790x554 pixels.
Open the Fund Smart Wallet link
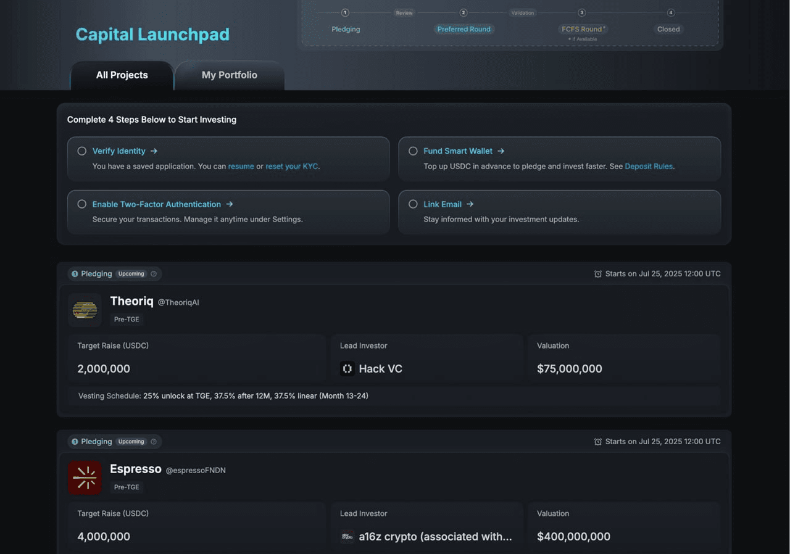[458, 151]
